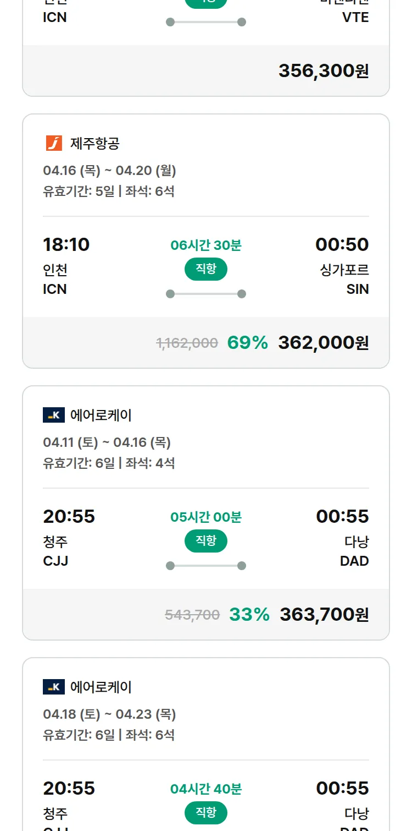412x831 pixels.
Task: Click the route line on the ICN–SIN flight
Action: 205,294
